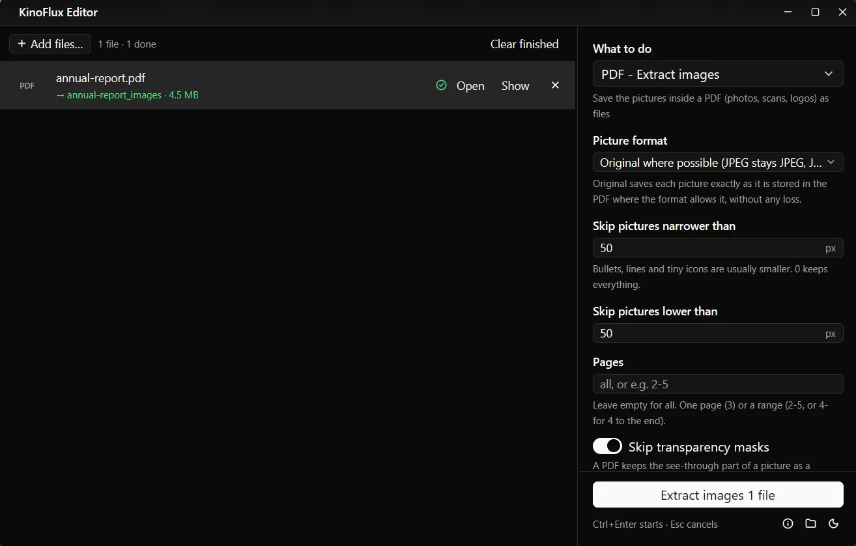The height and width of the screenshot is (546, 856).
Task: Turn off Skip transparency masks switch
Action: coord(607,446)
